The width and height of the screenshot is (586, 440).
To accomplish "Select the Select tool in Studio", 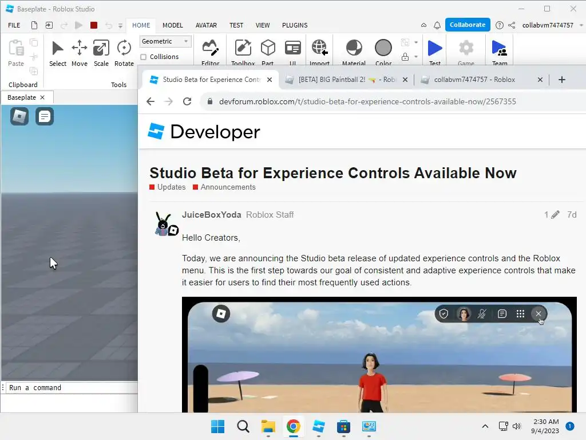I will tap(58, 53).
